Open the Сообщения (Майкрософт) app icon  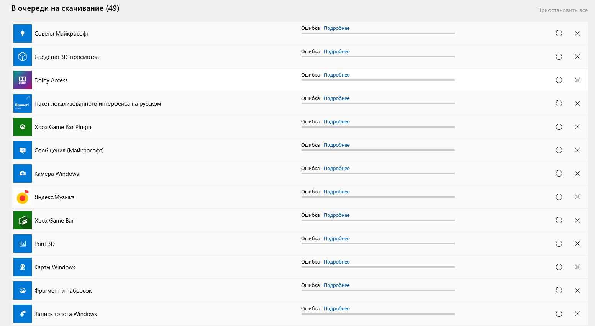pos(23,150)
